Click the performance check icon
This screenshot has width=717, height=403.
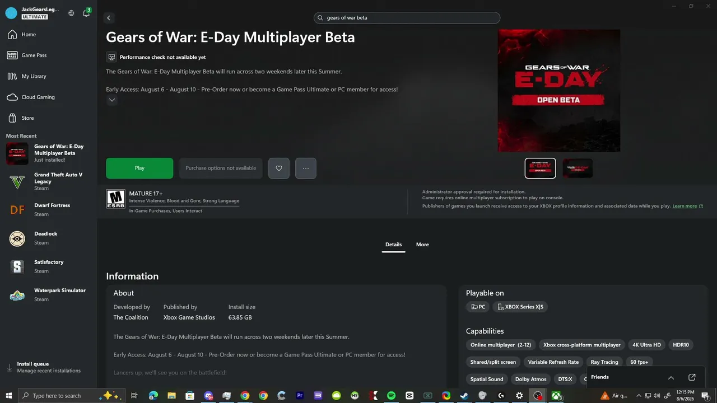pos(111,57)
